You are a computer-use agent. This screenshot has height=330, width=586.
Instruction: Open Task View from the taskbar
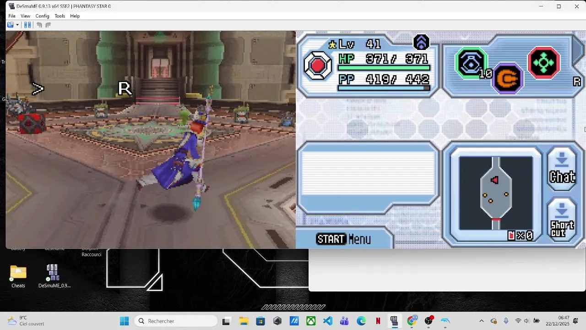click(x=226, y=321)
